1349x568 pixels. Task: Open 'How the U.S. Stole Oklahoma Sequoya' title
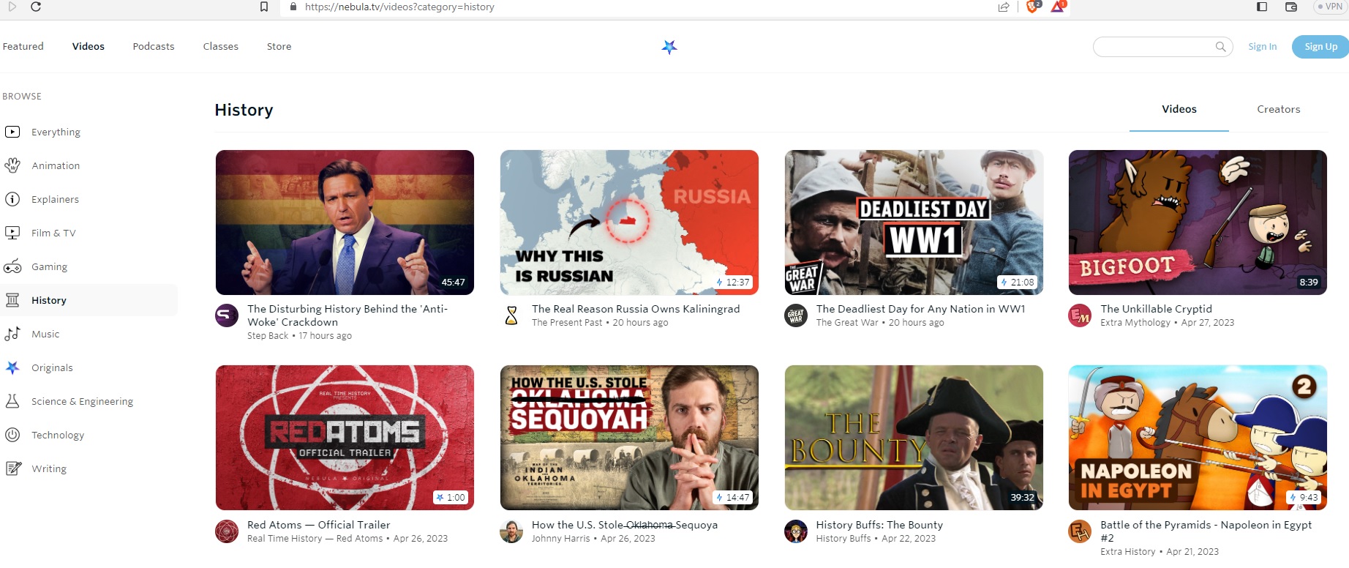[625, 525]
